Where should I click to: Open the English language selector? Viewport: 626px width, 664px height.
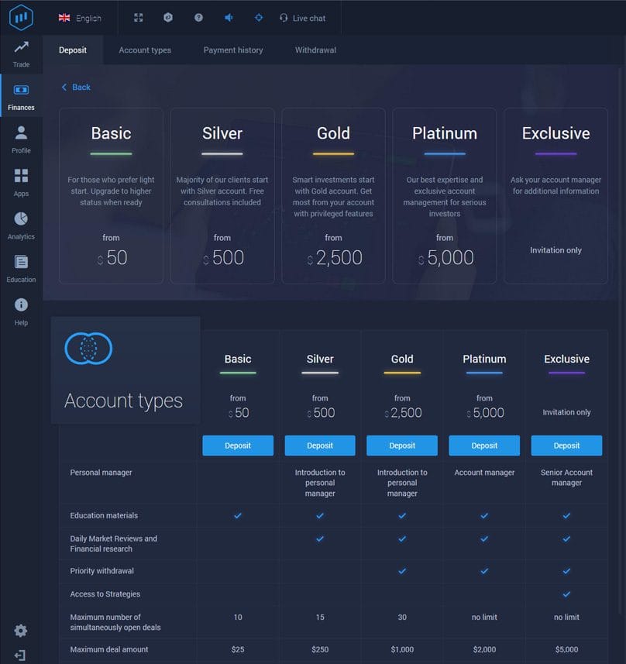click(x=82, y=17)
